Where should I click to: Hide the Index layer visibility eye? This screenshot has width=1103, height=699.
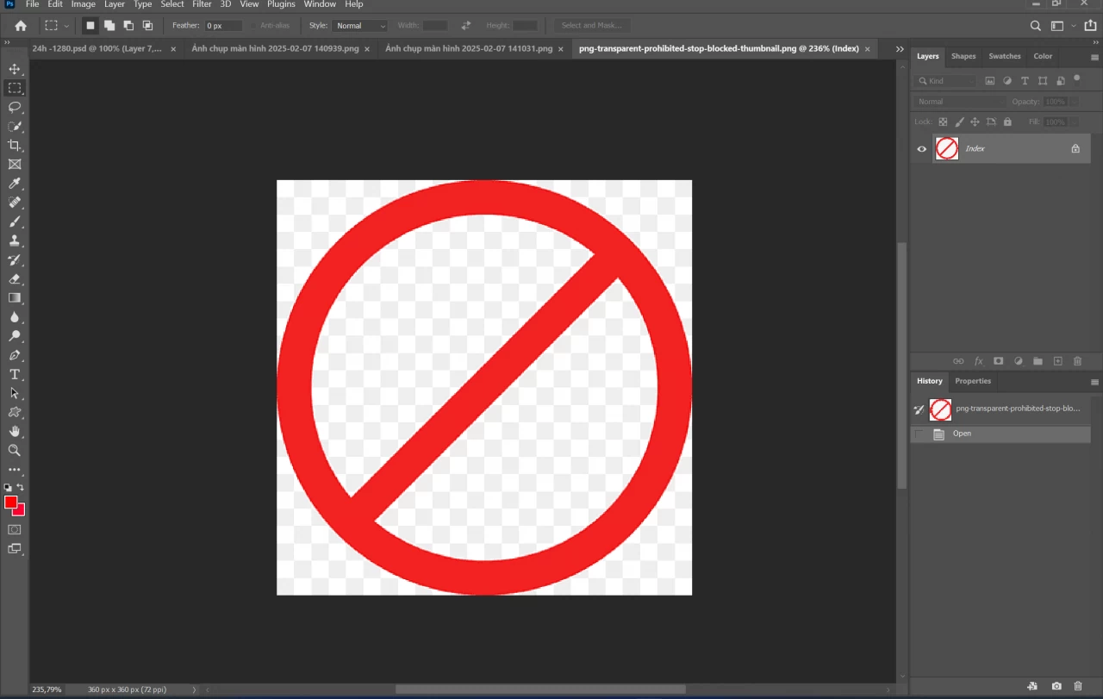(x=921, y=149)
